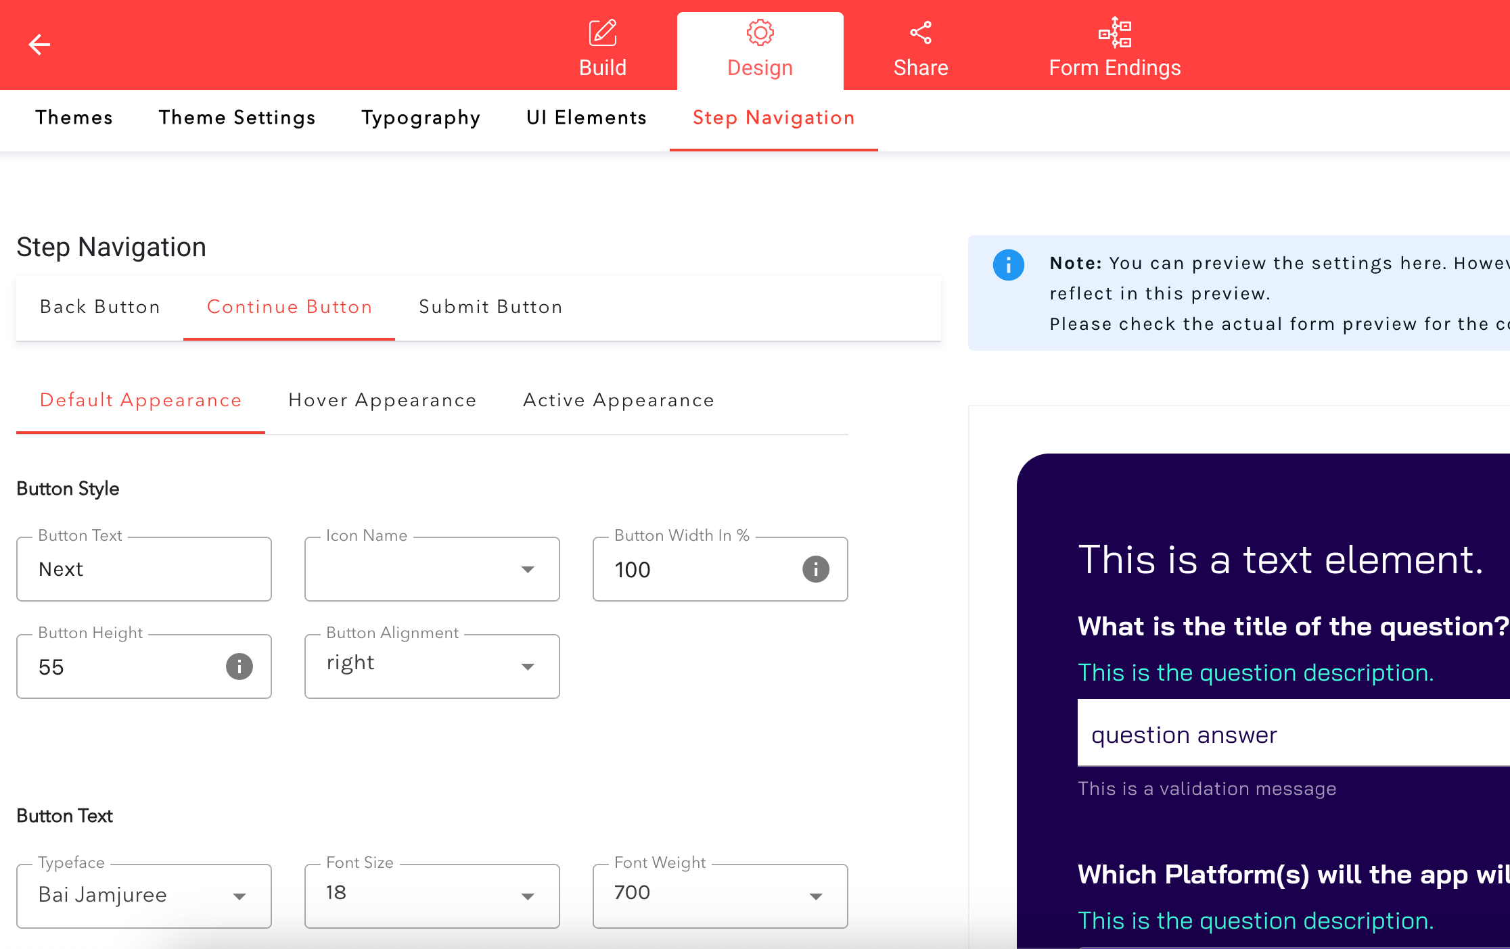Switch to the UI Elements tab
Image resolution: width=1510 pixels, height=949 pixels.
coord(587,118)
